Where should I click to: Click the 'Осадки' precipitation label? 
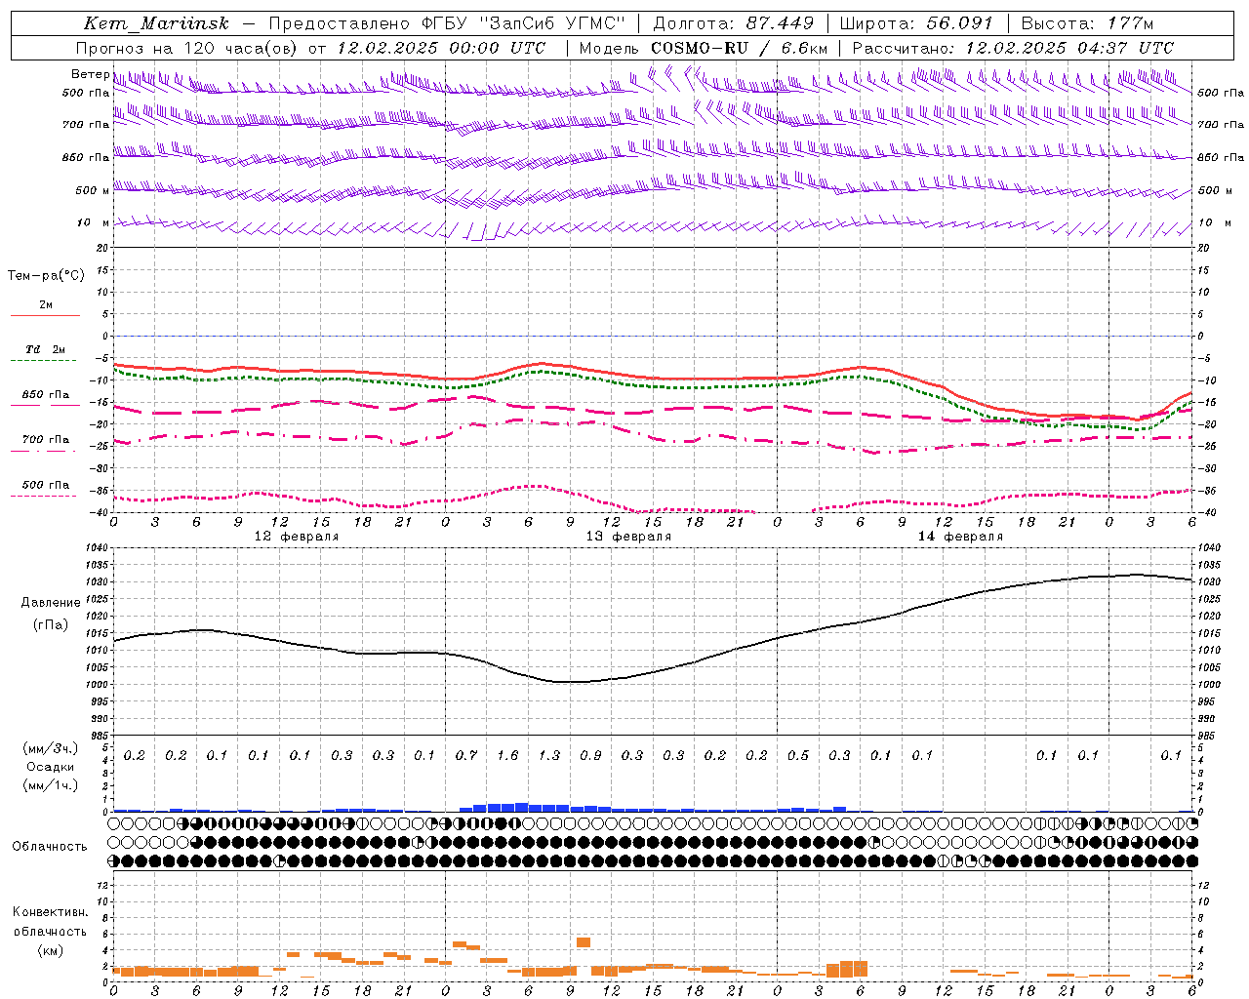tap(51, 767)
